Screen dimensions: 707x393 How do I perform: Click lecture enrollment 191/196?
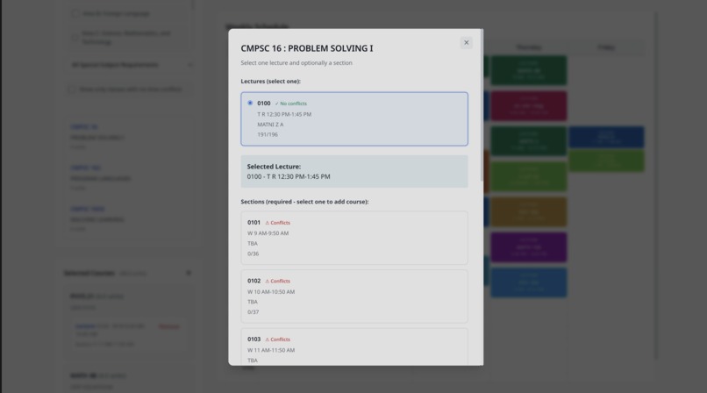pyautogui.click(x=268, y=134)
